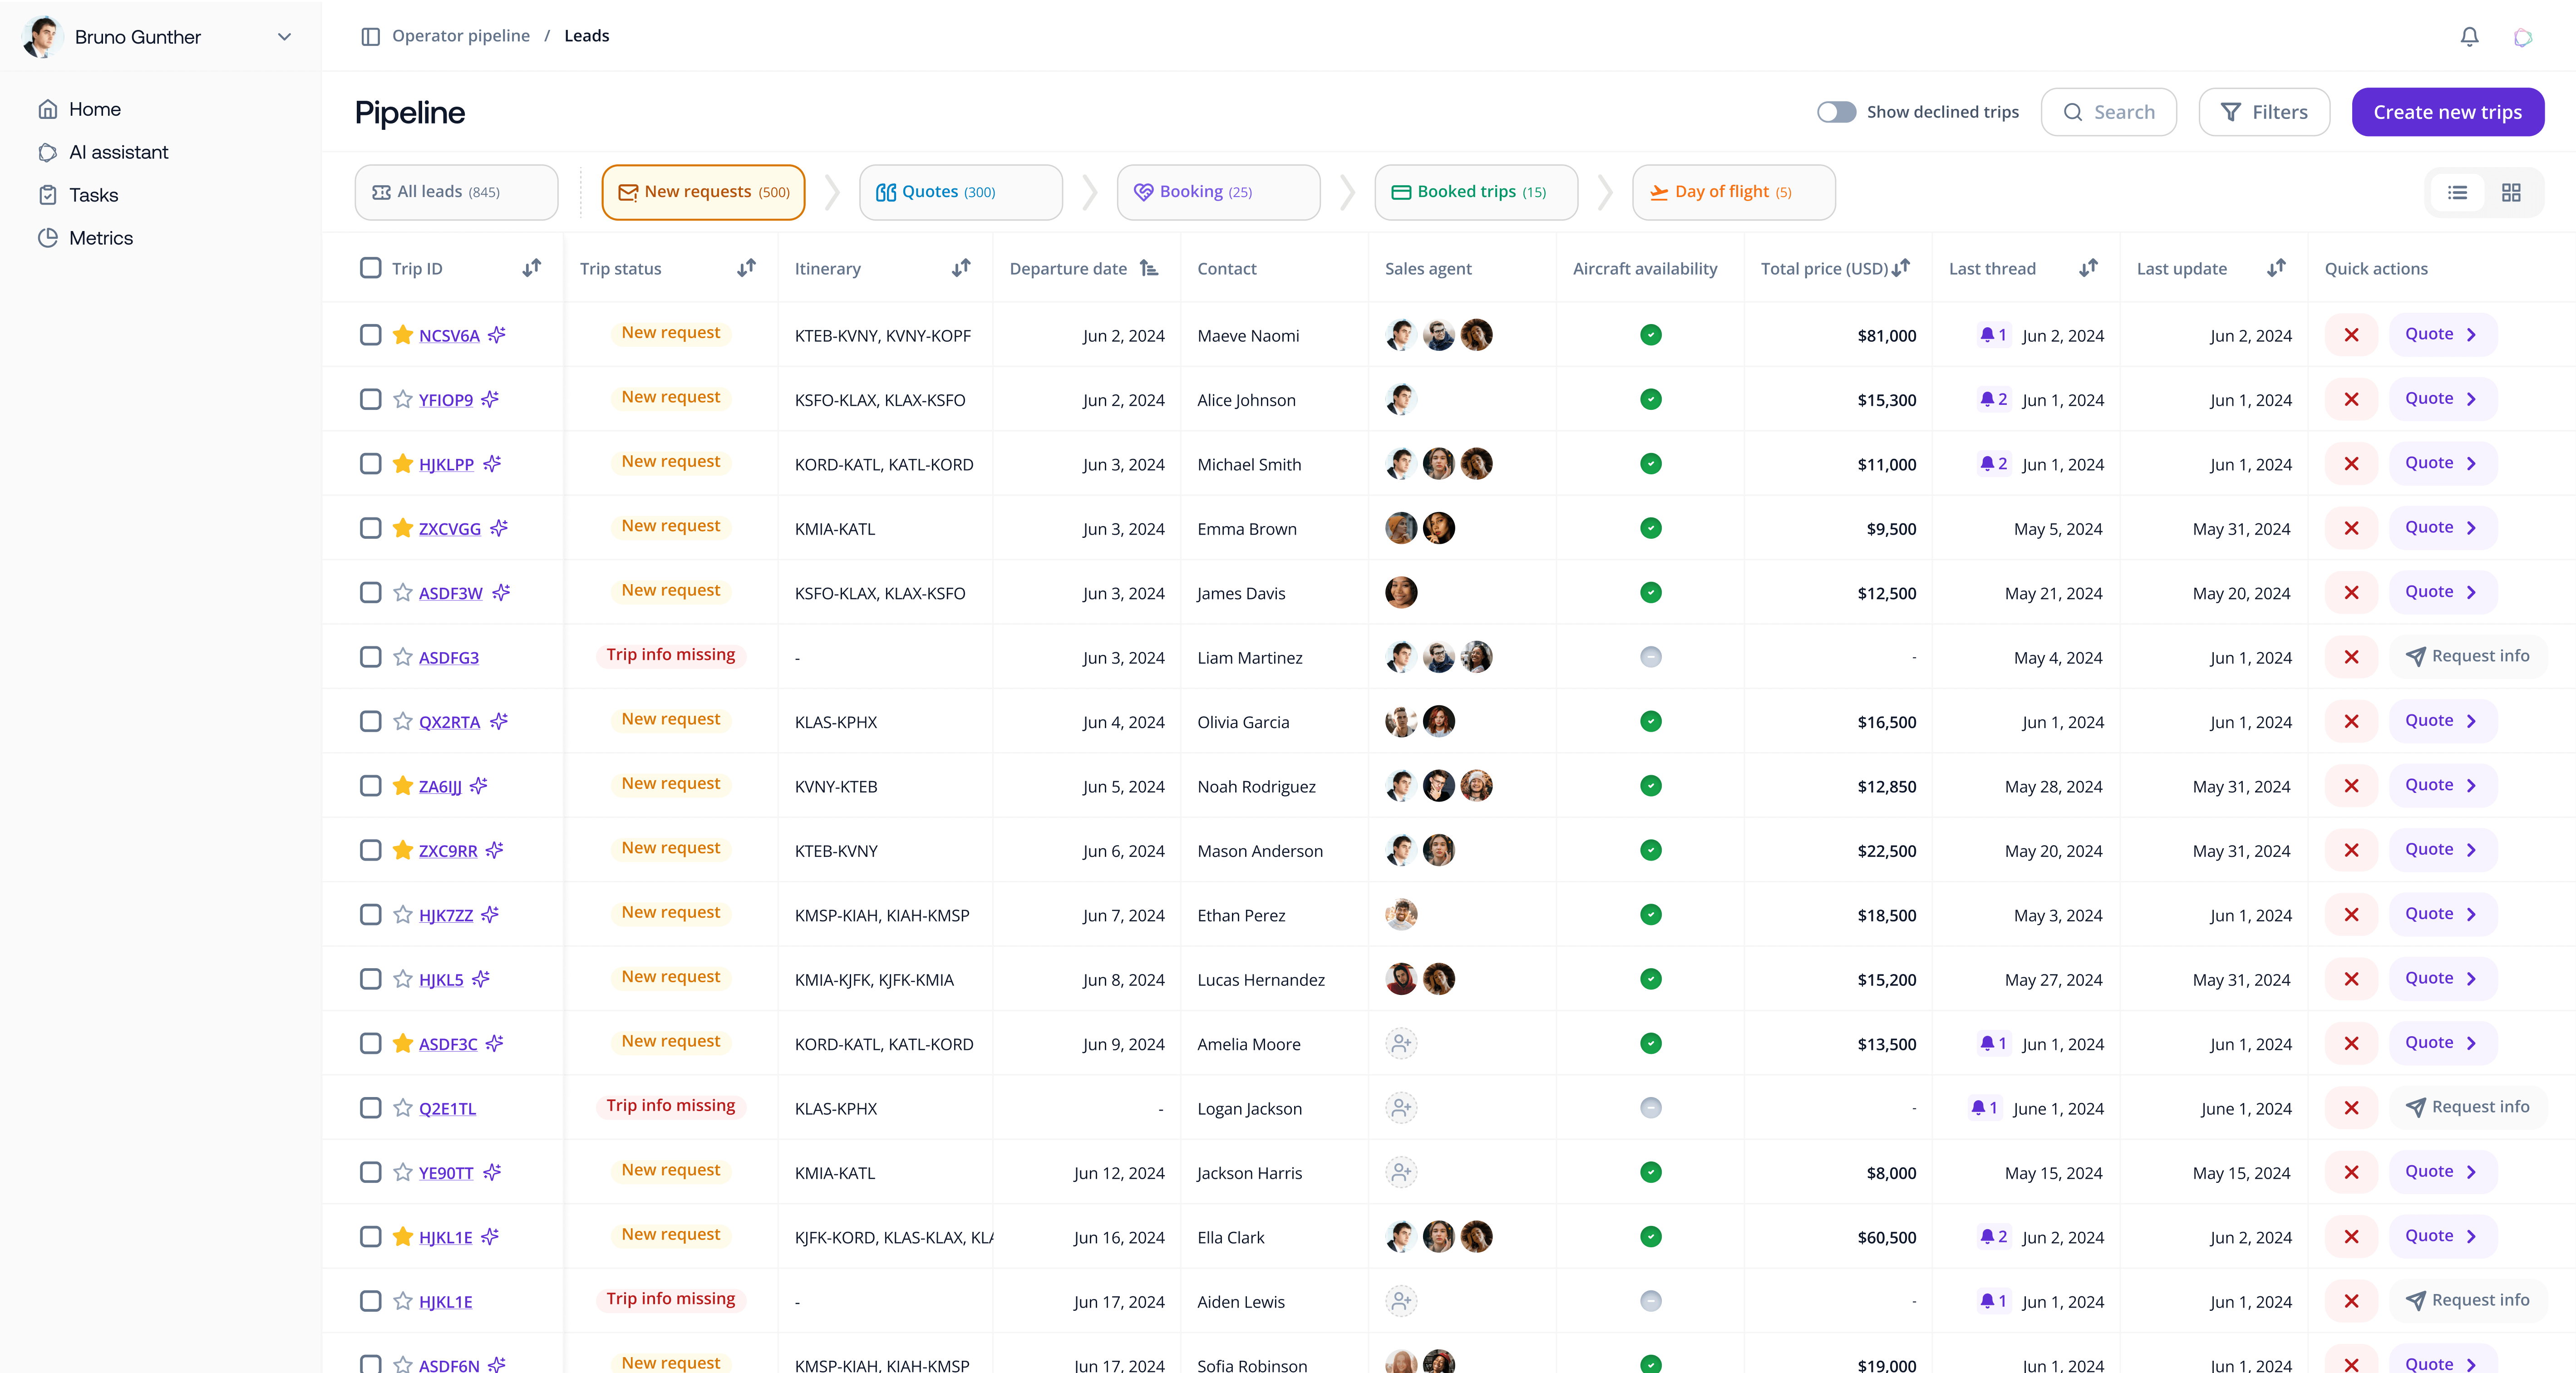The image size is (2576, 1373).
Task: Switch to the Quotes tab
Action: click(x=960, y=192)
